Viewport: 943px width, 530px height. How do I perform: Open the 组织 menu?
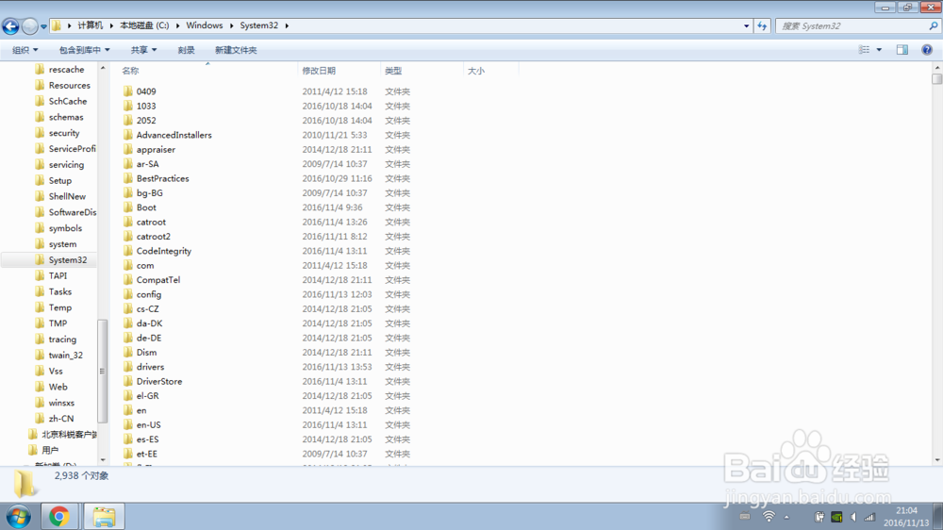25,50
